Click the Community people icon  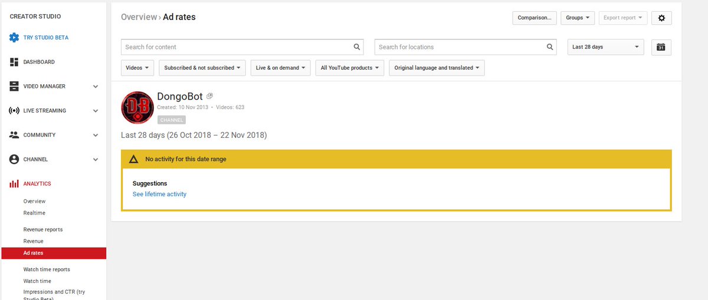14,135
